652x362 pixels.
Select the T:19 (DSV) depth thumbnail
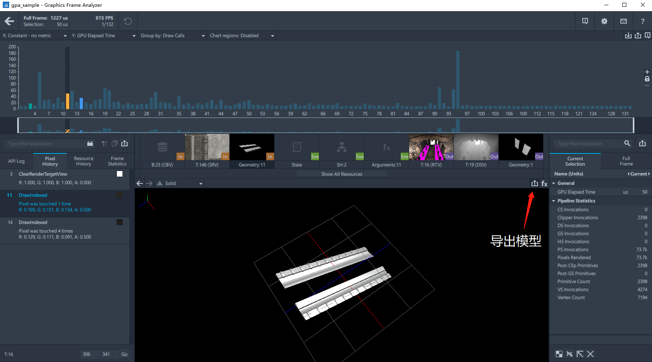476,151
